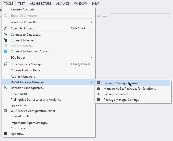
Task: Select Choose Toolbox Items...
Action: point(48,70)
